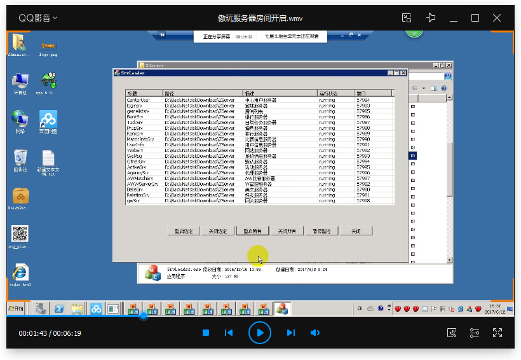Open the file search icon in player bar
This screenshot has height=360, width=521.
point(452,333)
